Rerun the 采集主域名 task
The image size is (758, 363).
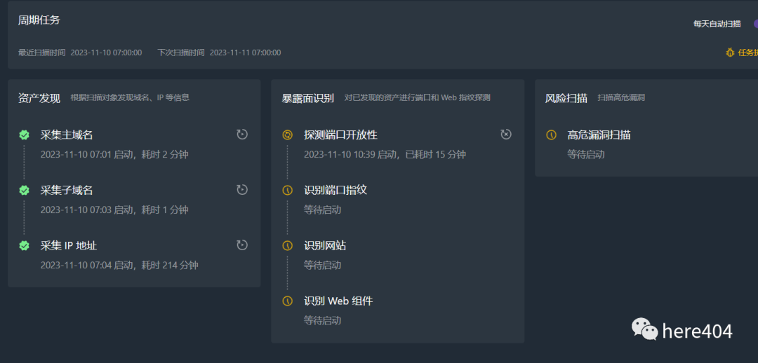click(242, 134)
